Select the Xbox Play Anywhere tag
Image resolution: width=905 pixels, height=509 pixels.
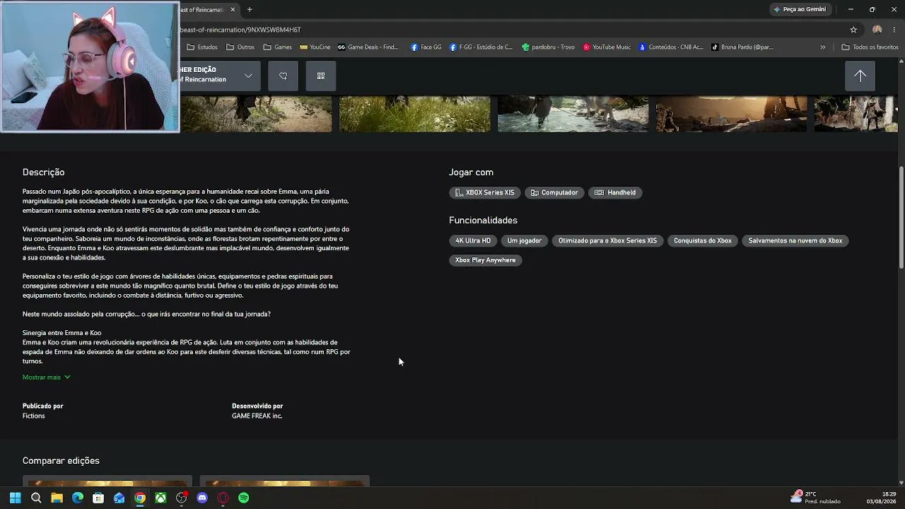tap(485, 260)
